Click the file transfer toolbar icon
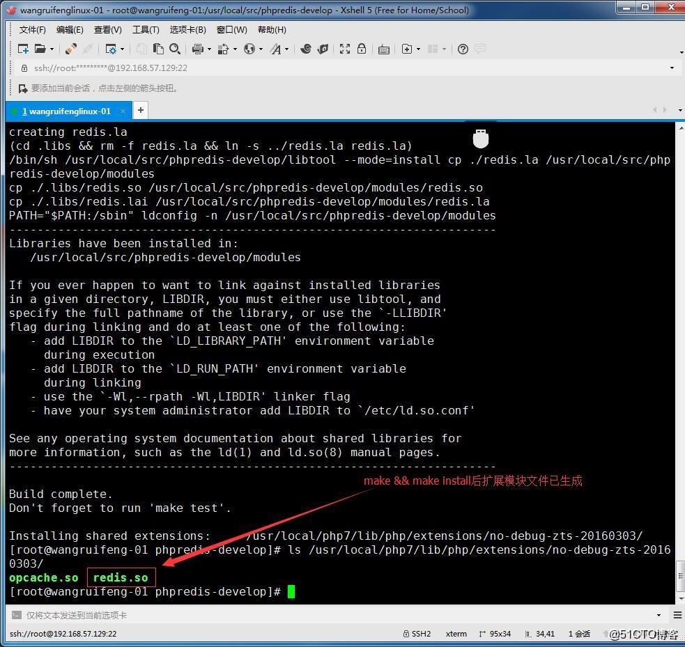 click(x=223, y=49)
